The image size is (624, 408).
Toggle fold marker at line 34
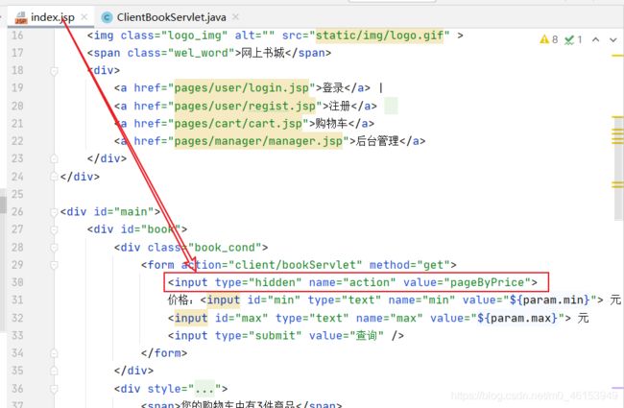click(54, 353)
